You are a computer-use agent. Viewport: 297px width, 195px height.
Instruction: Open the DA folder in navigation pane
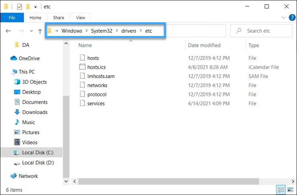point(26,45)
